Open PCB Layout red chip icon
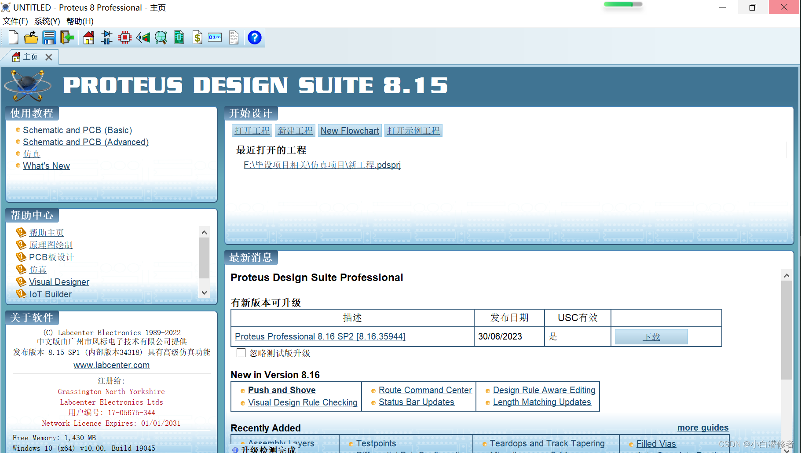Screen dimensions: 801x453 [x=125, y=38]
